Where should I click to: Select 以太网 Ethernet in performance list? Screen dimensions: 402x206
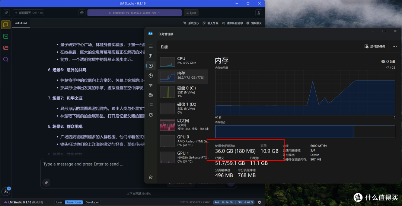coord(183,125)
